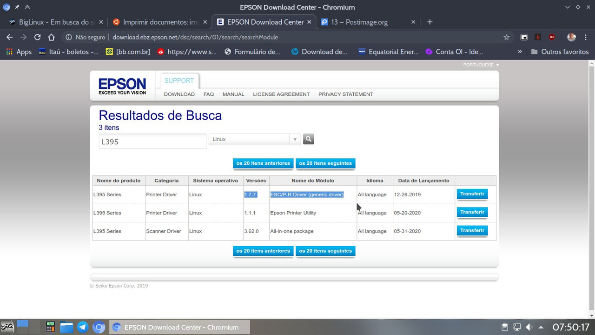Show hidden bookmarks with the chevron

(520, 52)
